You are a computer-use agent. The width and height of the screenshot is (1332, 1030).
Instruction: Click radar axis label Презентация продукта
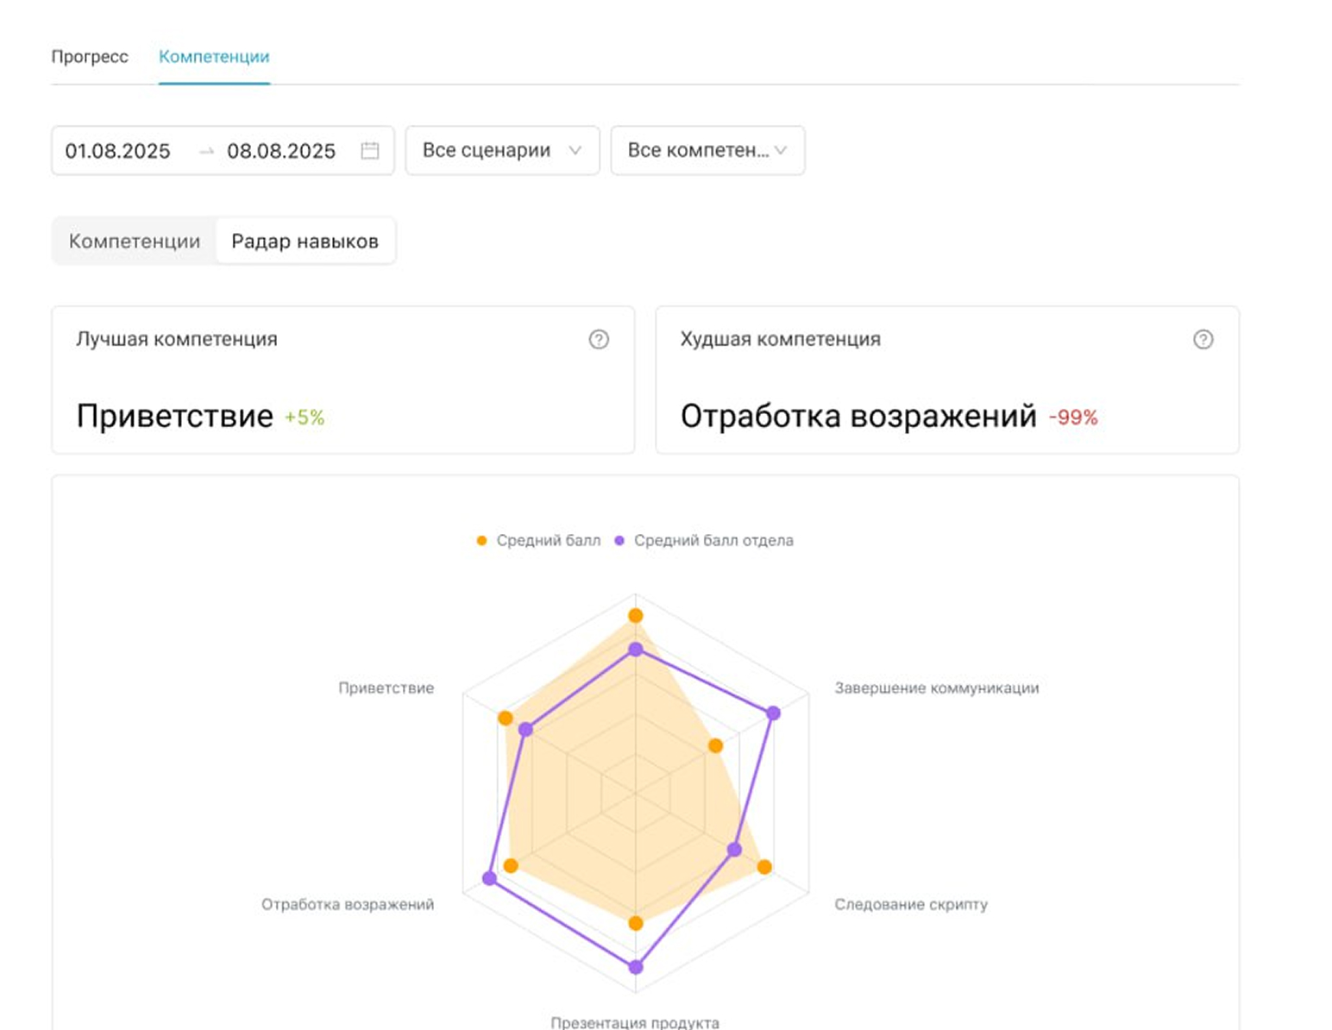click(x=635, y=1023)
